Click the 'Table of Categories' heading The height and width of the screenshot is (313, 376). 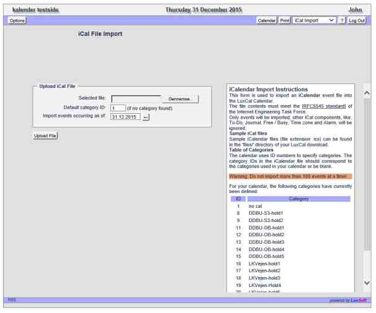[251, 150]
